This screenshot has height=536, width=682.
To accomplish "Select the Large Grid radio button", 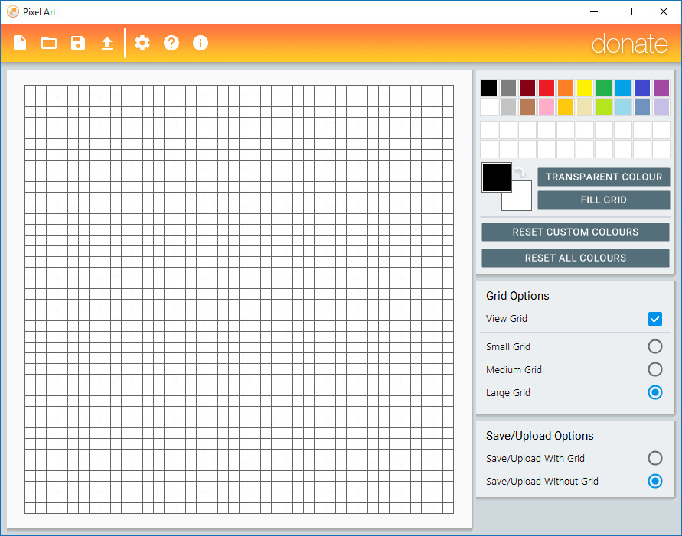I will [x=655, y=393].
